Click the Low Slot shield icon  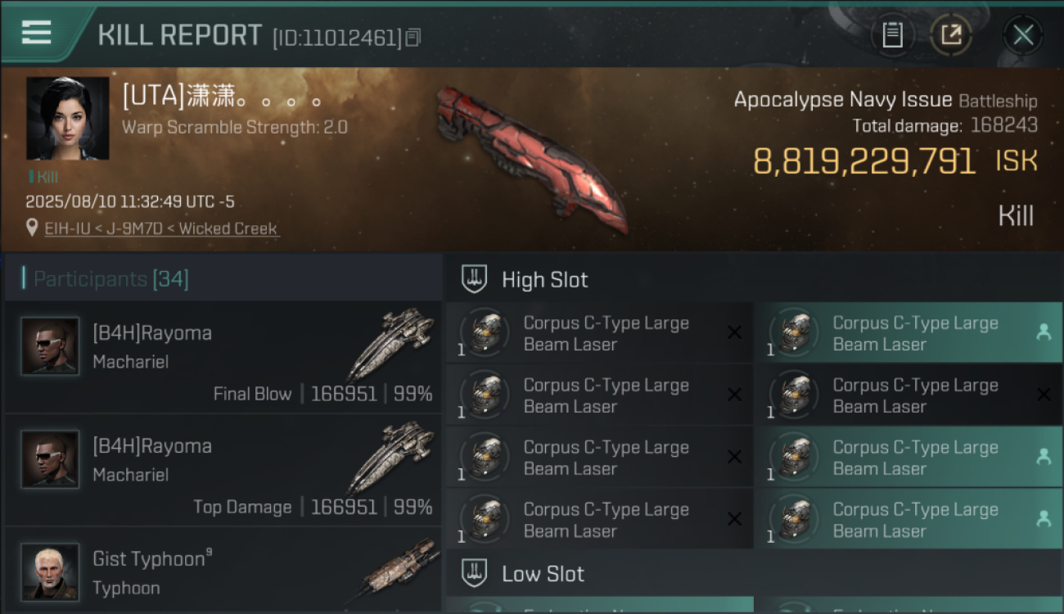475,573
